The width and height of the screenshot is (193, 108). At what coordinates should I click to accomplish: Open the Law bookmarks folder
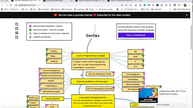click(x=25, y=9)
